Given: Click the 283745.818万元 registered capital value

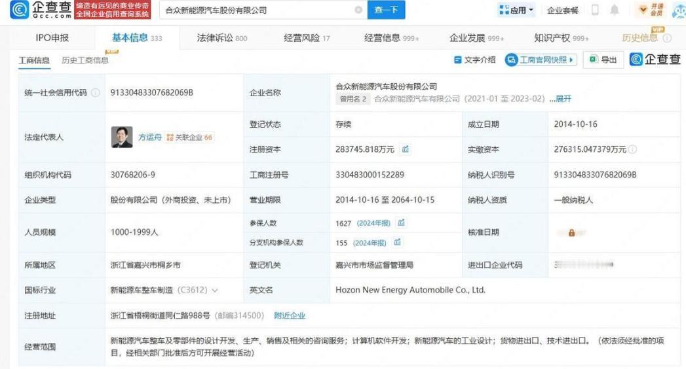Looking at the screenshot, I should tap(365, 149).
